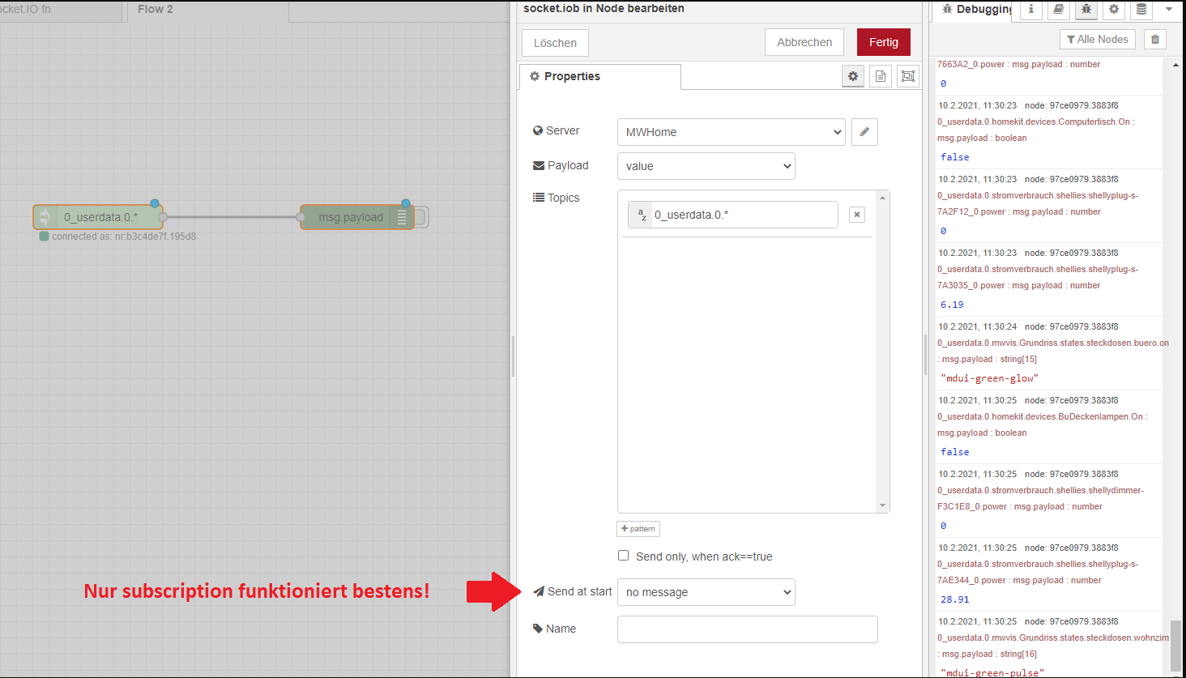Click the Server label globe icon
This screenshot has height=678, width=1186.
(x=538, y=130)
